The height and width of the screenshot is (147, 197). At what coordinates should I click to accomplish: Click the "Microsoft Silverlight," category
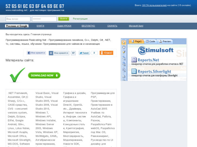(19, 140)
